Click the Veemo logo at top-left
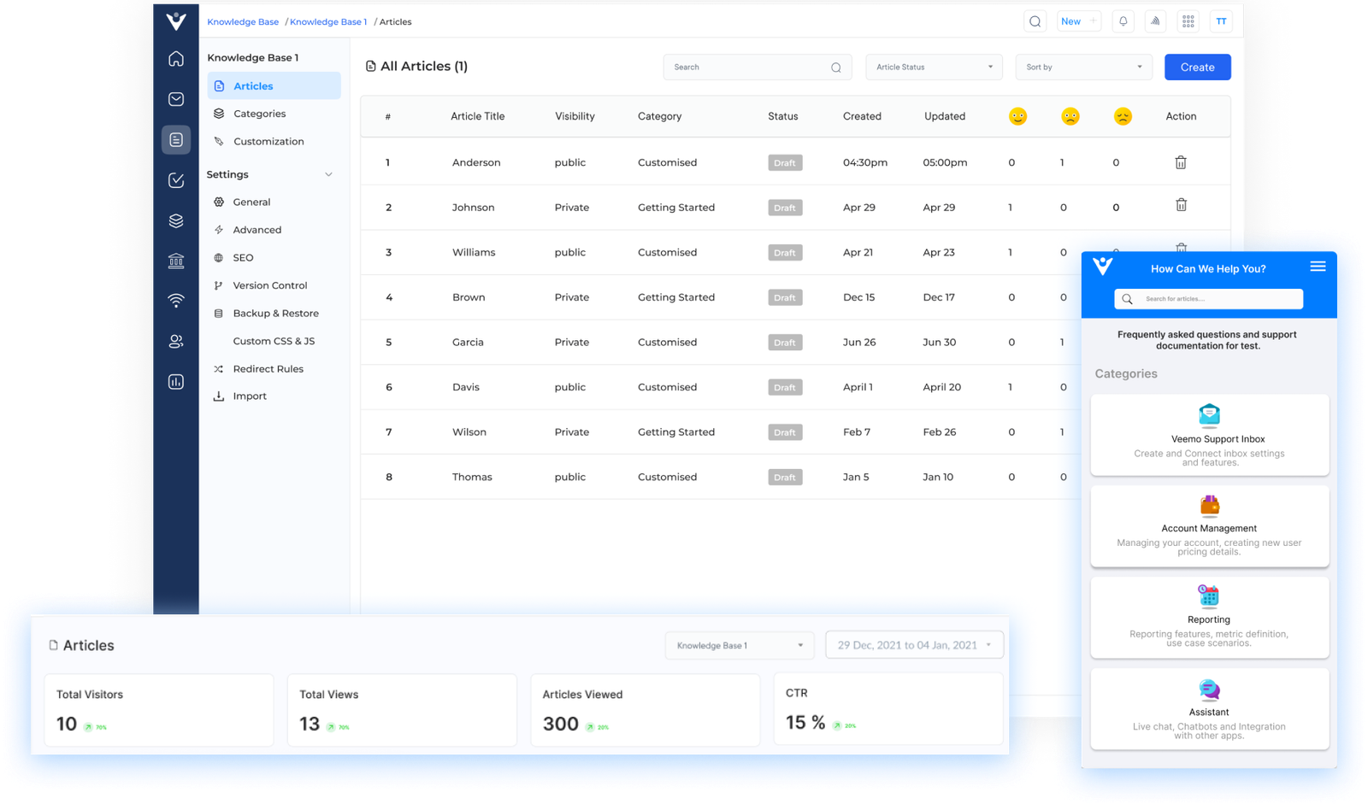Image resolution: width=1368 pixels, height=804 pixels. (x=176, y=21)
